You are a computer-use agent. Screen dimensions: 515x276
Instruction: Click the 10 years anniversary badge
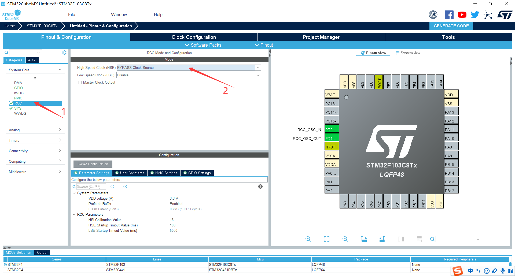(x=433, y=15)
